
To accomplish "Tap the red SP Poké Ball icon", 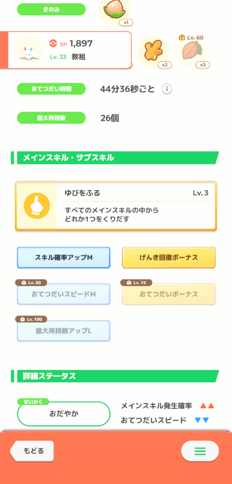I will point(53,44).
